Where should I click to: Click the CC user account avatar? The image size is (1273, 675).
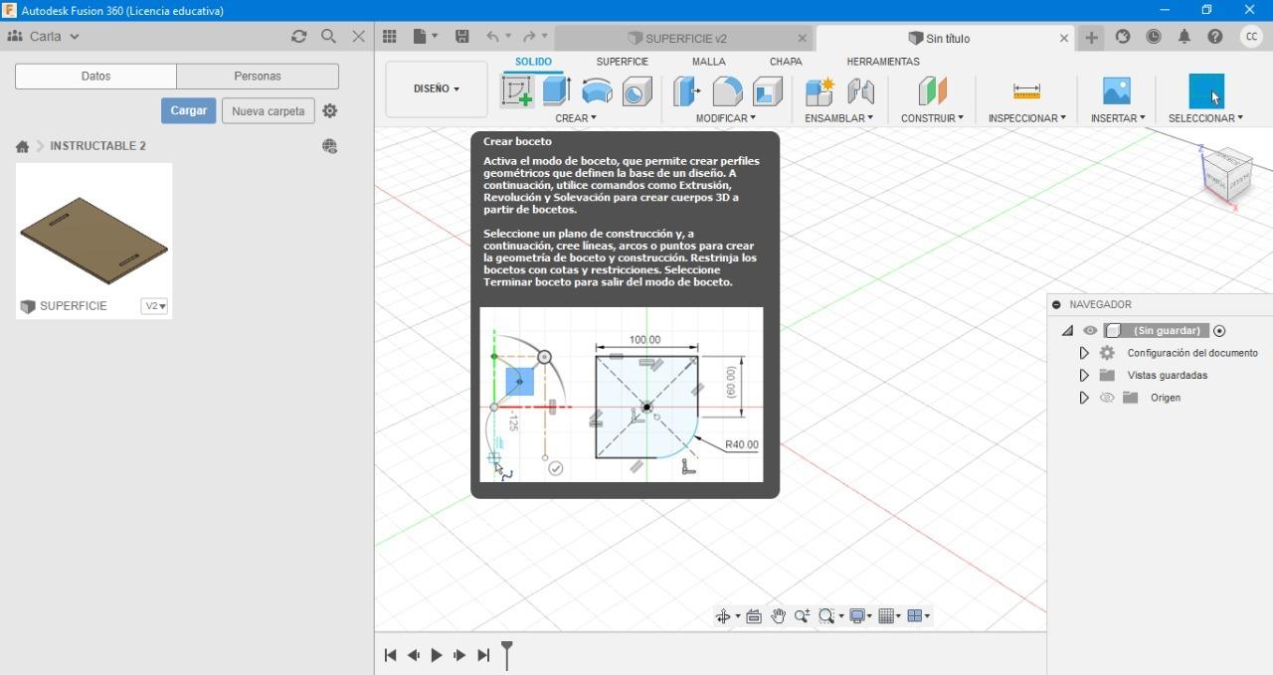pos(1252,37)
